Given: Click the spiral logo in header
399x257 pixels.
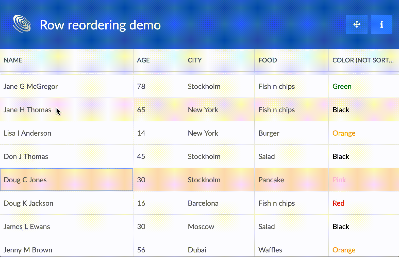Looking at the screenshot, I should coord(22,24).
